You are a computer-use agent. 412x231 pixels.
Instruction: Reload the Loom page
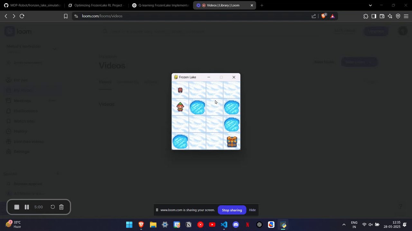pyautogui.click(x=22, y=16)
